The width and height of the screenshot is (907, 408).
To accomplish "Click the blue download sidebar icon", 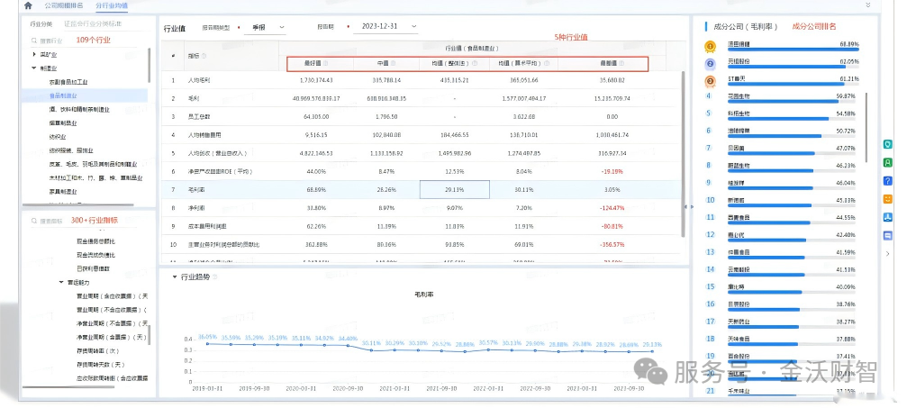I will (888, 218).
